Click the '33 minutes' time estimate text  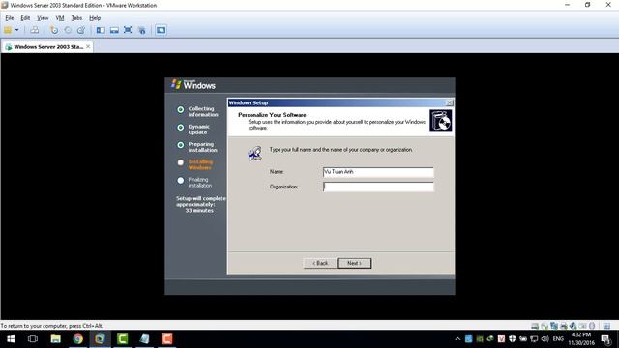[199, 211]
